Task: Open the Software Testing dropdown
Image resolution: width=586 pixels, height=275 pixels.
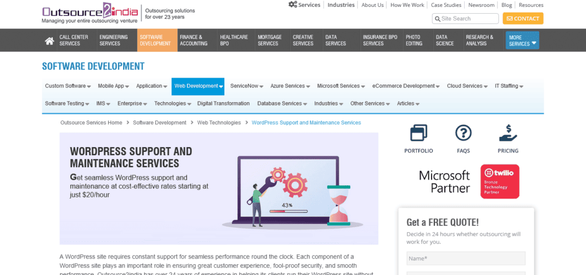Action: pos(67,104)
